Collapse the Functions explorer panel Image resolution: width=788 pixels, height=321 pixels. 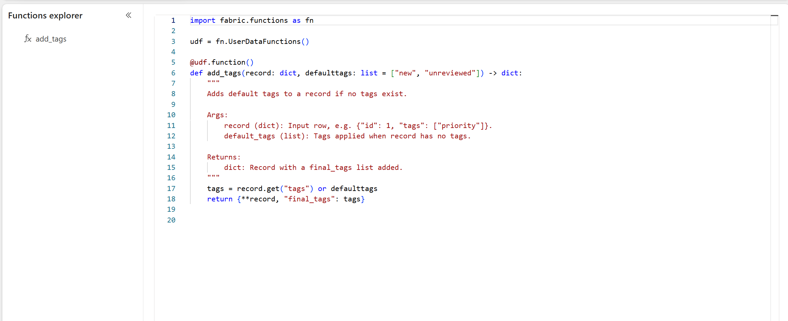coord(128,15)
